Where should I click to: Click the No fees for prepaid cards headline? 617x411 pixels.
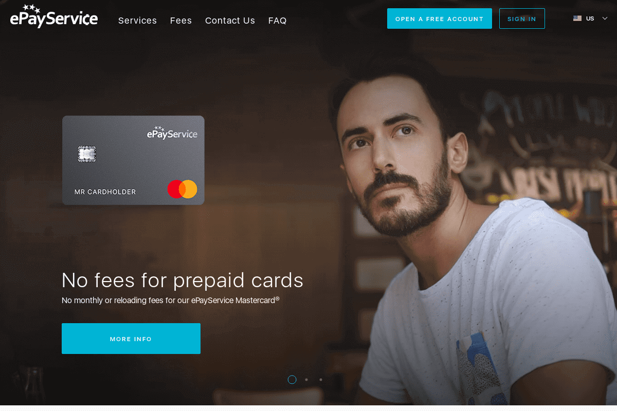[x=183, y=281]
